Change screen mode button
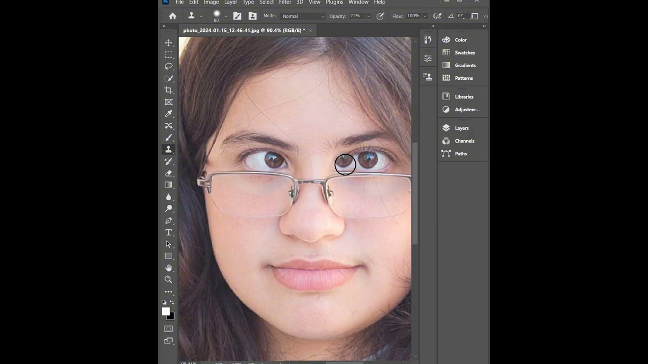 pos(169,341)
